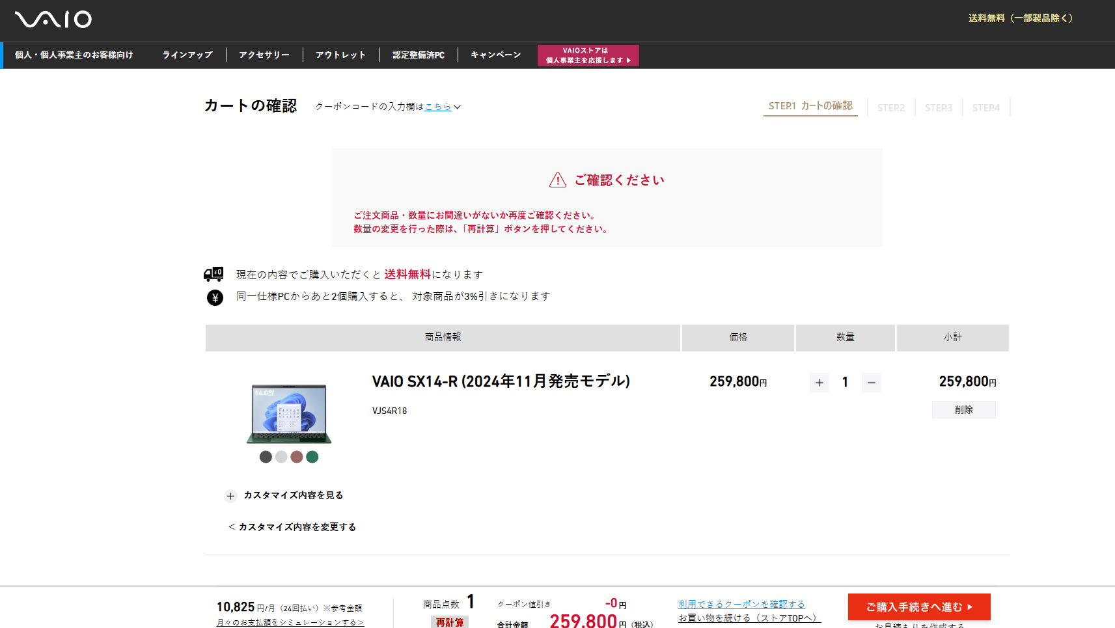
Task: Click the free shipping truck icon
Action: coord(213,275)
